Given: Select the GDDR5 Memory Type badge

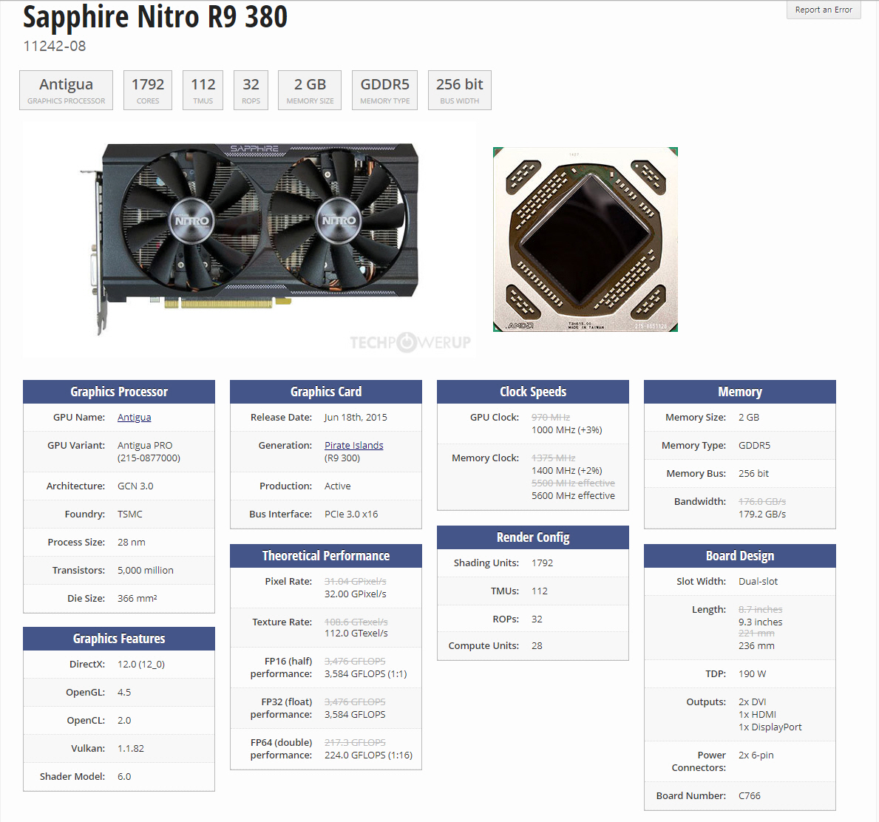Looking at the screenshot, I should [384, 90].
